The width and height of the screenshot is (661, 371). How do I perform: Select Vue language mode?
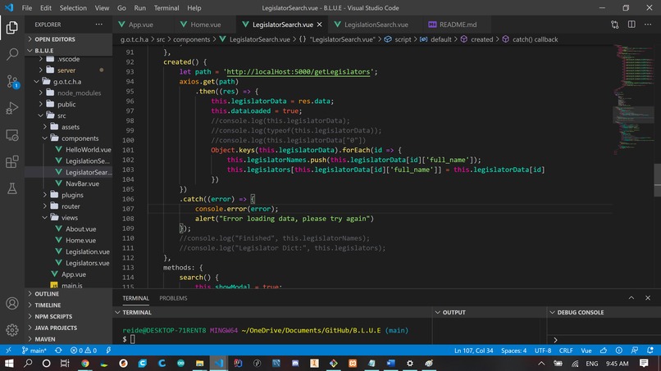click(586, 351)
